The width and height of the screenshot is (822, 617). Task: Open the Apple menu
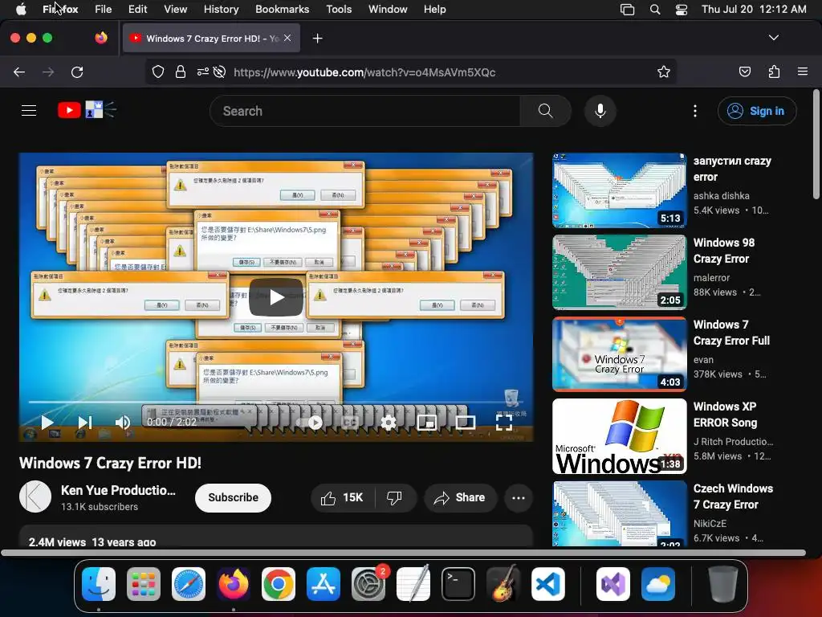click(x=21, y=9)
